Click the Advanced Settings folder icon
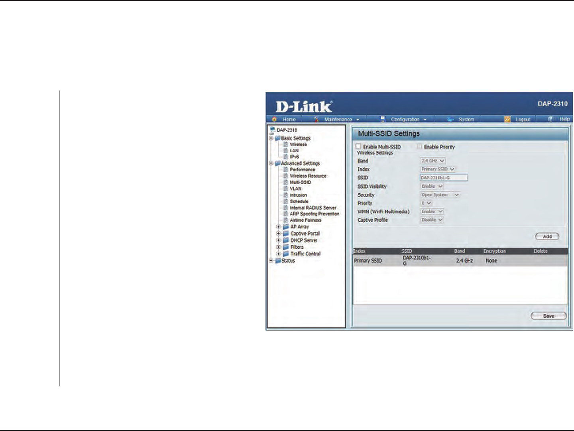Viewport: 574px width, 431px height. (x=278, y=163)
